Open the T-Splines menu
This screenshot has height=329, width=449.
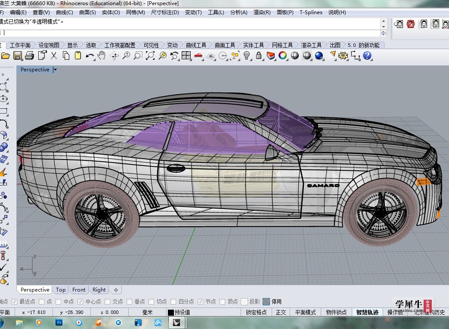tap(311, 12)
